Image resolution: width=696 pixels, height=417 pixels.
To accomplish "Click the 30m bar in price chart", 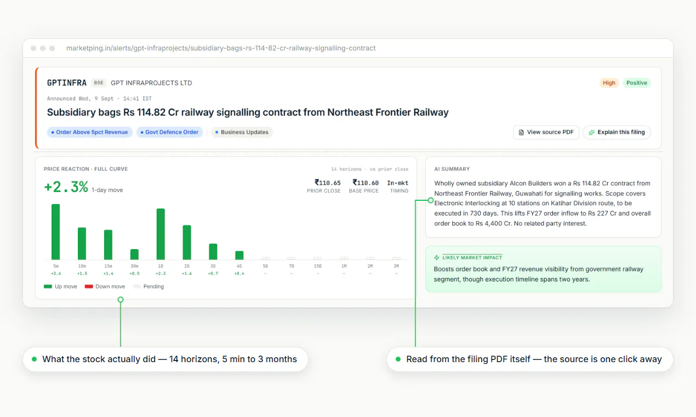I will pyautogui.click(x=134, y=254).
